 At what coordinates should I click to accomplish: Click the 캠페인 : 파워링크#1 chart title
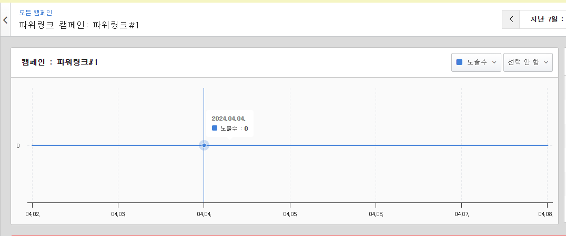[60, 62]
